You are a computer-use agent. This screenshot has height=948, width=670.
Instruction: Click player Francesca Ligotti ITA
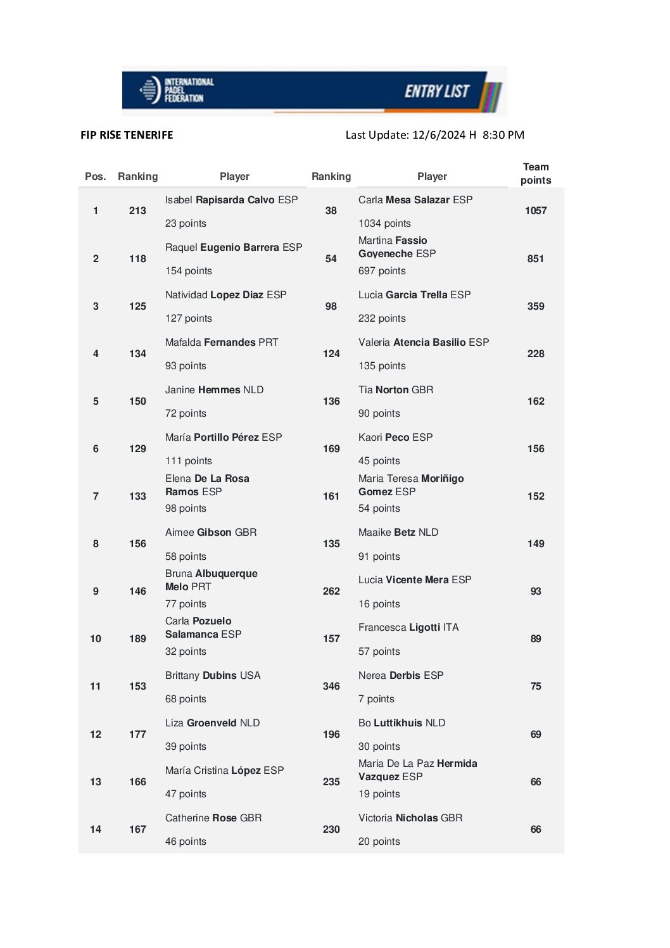click(x=408, y=628)
